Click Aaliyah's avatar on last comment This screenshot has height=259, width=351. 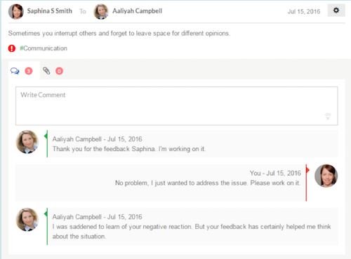27,220
